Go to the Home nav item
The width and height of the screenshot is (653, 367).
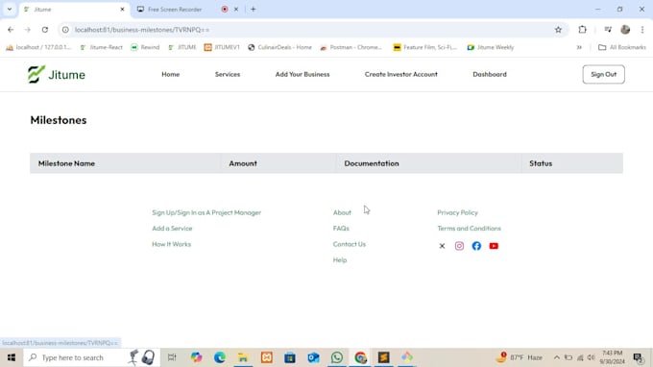point(171,74)
